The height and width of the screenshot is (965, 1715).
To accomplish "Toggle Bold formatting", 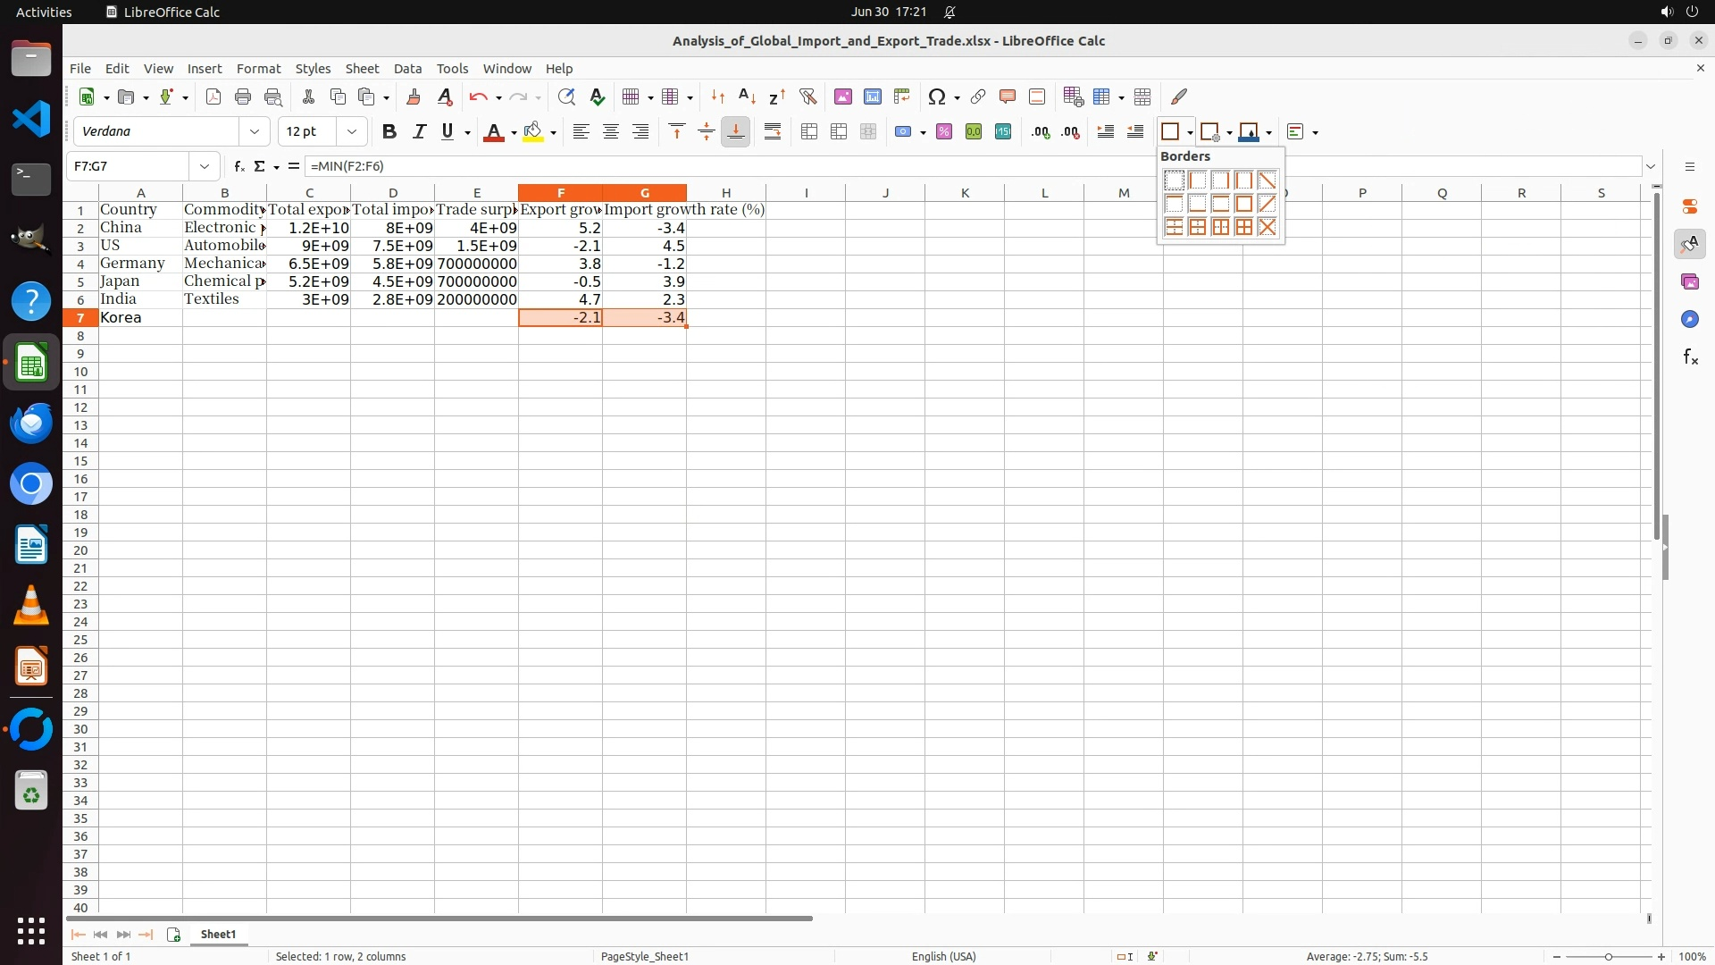I will point(389,131).
